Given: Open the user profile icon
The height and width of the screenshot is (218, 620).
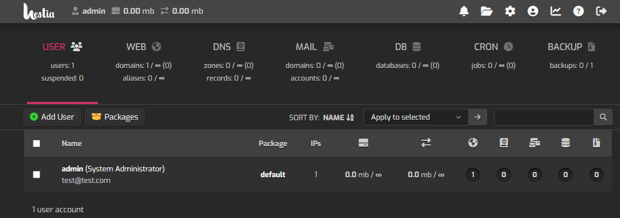Looking at the screenshot, I should 533,11.
